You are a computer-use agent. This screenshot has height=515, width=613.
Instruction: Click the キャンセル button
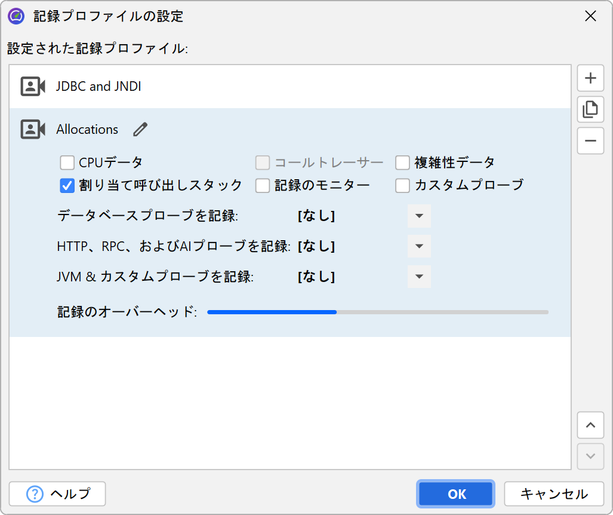pyautogui.click(x=554, y=494)
